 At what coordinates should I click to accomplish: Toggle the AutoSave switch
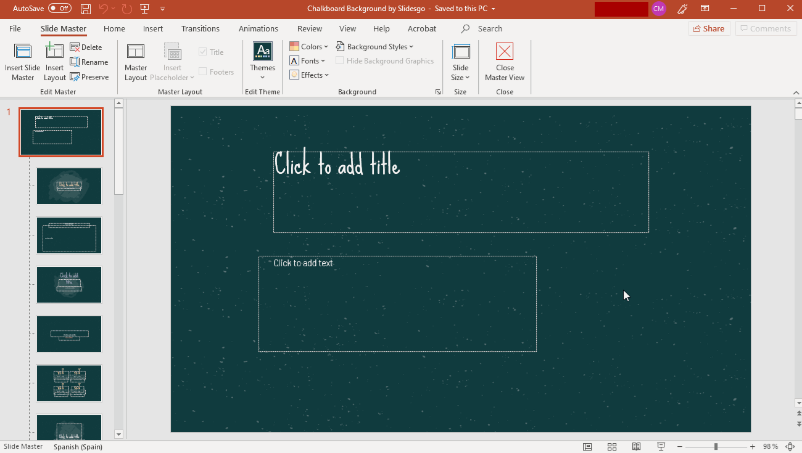(x=60, y=9)
